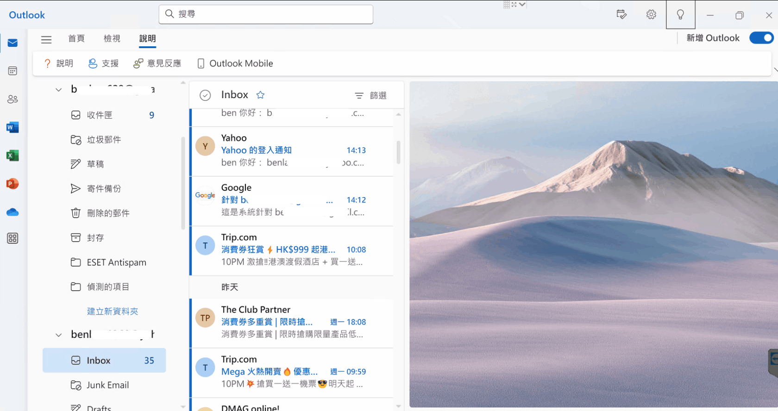
Task: Open 意見反應 feedback button
Action: point(157,63)
